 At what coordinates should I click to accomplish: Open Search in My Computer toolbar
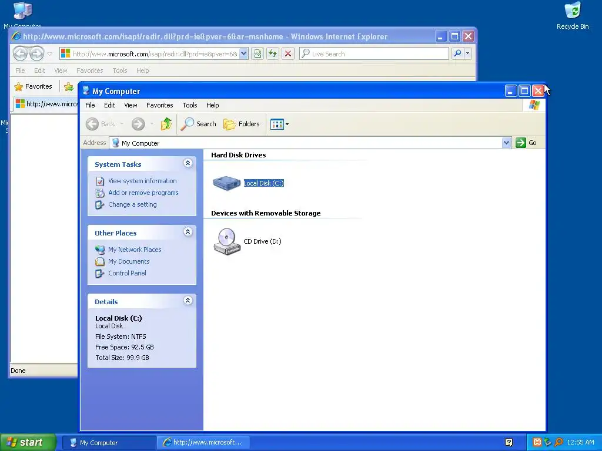199,124
